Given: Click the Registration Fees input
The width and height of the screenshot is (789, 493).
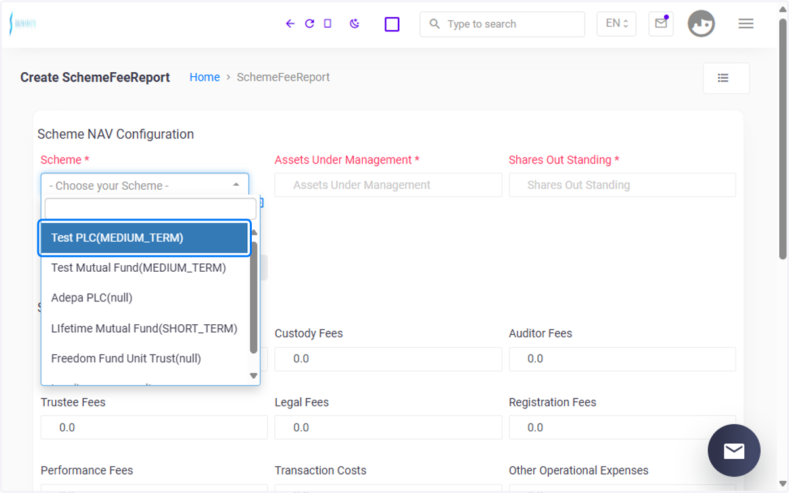Looking at the screenshot, I should (x=623, y=428).
